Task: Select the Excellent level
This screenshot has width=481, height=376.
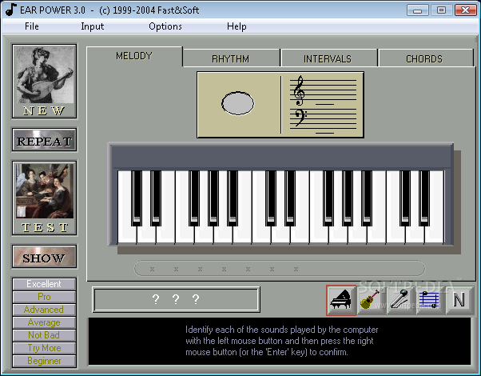Action: [x=44, y=284]
